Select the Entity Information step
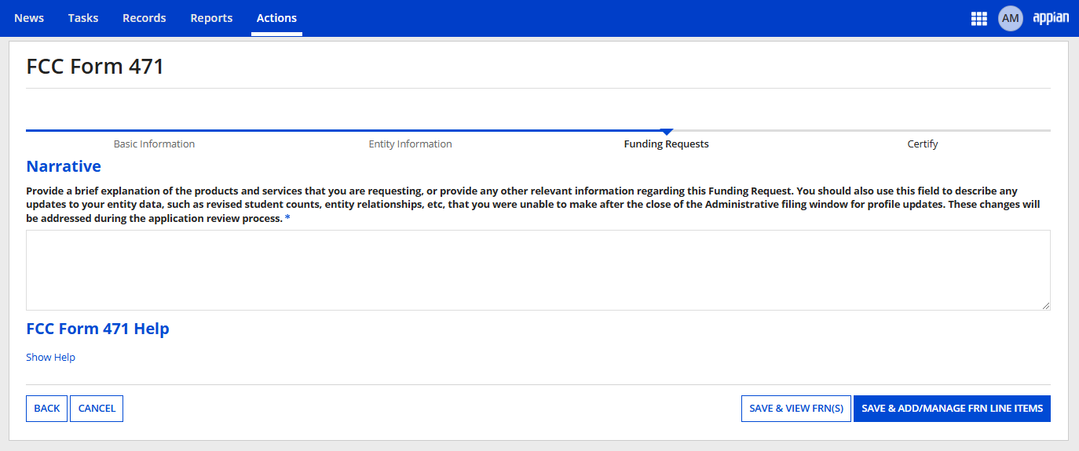Image resolution: width=1079 pixels, height=451 pixels. 410,144
